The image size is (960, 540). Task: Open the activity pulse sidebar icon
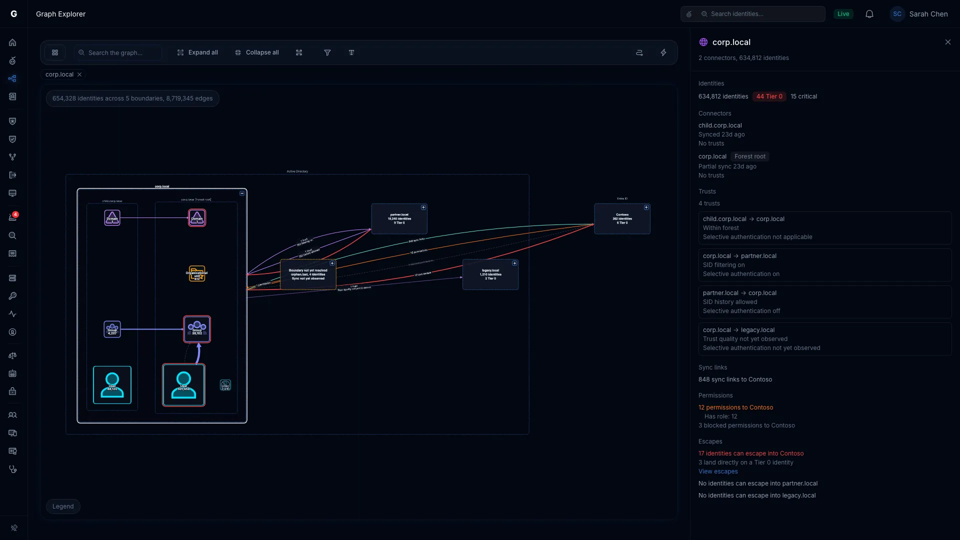coord(12,314)
